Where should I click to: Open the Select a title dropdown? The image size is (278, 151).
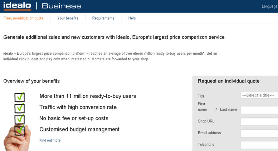259,95
